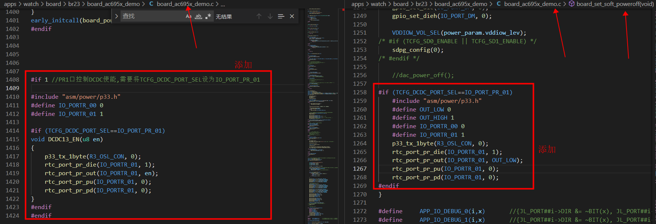Viewport: 656px width, 224px height.
Task: Click '//dac_power_off();' comment line
Action: [x=423, y=75]
